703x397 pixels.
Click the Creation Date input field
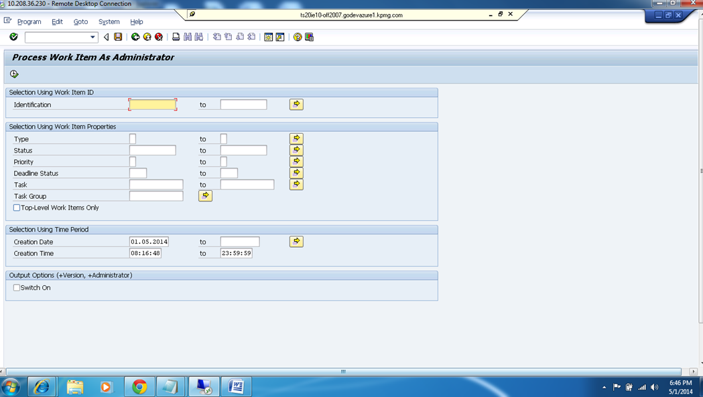point(149,242)
